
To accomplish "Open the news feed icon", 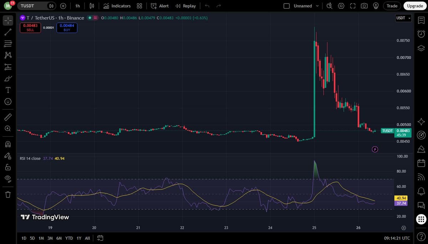I will pos(421,177).
